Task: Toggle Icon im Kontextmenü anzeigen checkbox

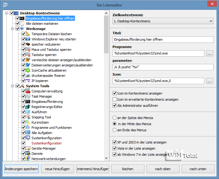Action: 114,93
